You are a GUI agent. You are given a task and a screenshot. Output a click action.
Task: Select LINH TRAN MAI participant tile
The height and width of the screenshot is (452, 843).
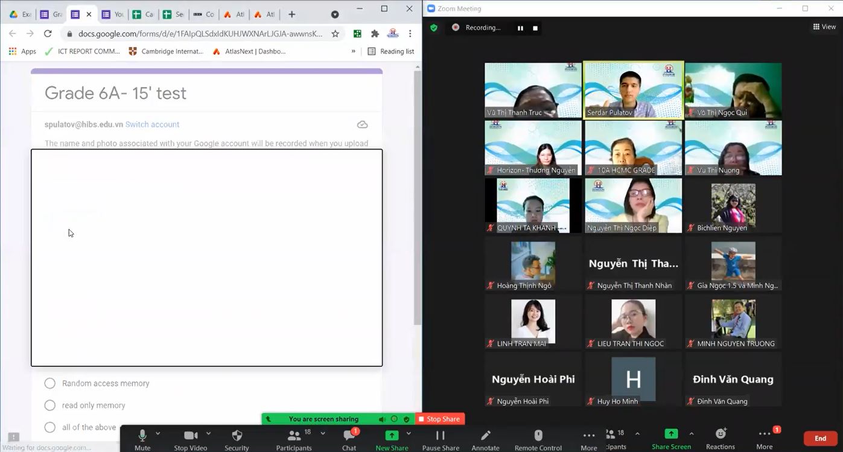(533, 322)
